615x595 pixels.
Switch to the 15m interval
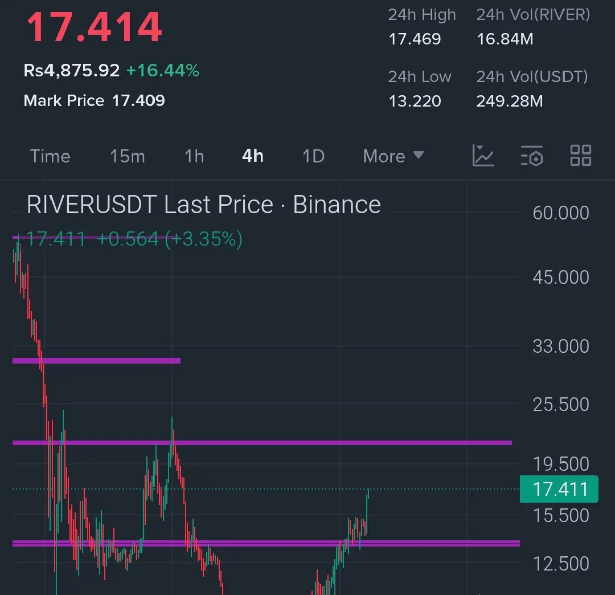[x=128, y=156]
